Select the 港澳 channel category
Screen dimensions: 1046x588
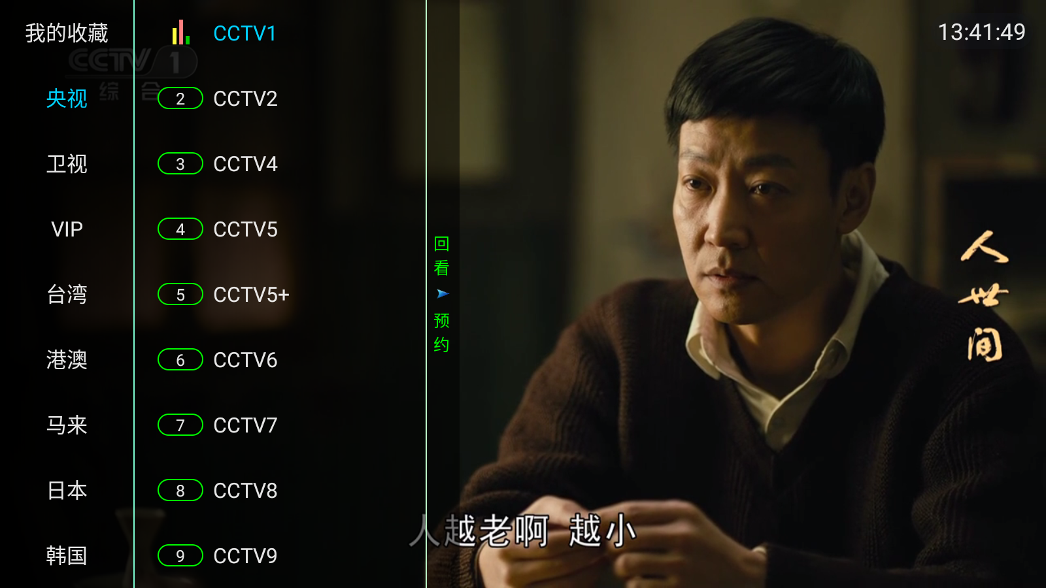[x=67, y=360]
